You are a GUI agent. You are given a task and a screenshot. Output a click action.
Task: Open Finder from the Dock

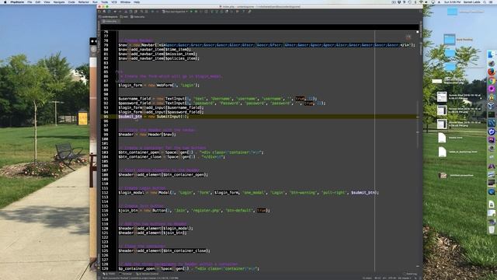tap(492, 54)
